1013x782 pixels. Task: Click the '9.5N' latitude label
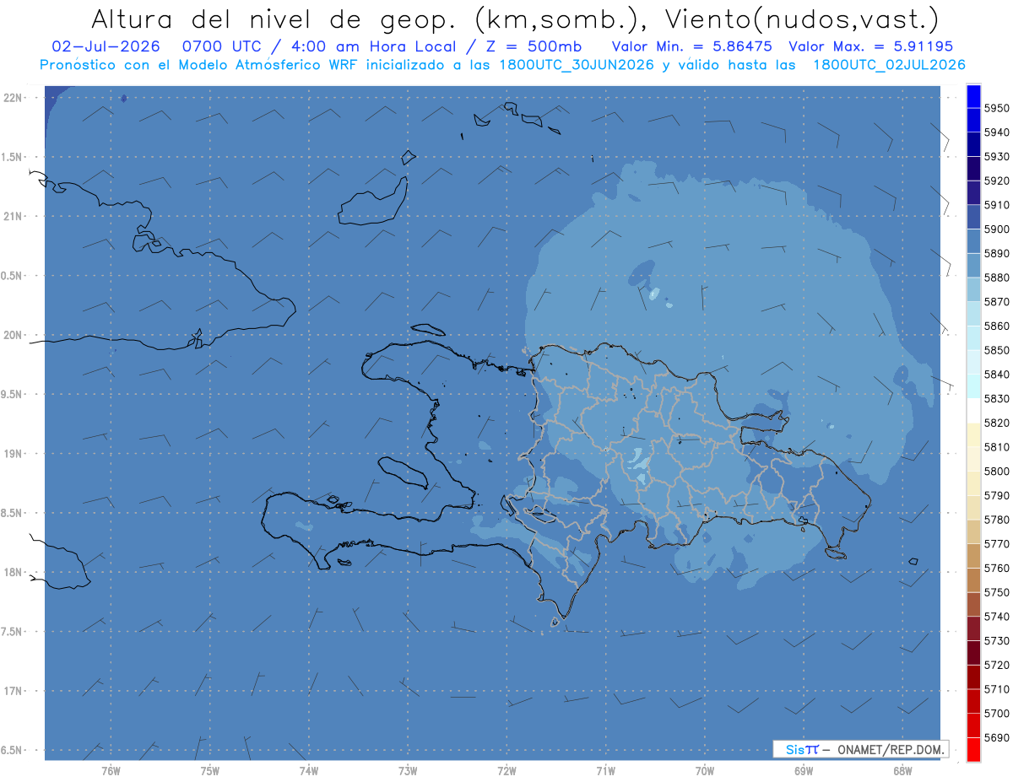(12, 394)
